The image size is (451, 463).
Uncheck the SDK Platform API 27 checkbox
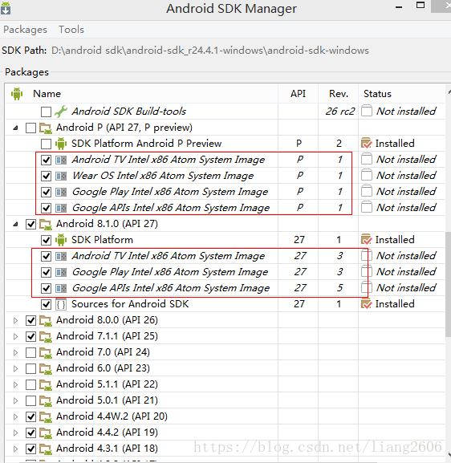pos(46,240)
